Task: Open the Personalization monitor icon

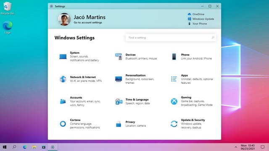Action: (119, 79)
